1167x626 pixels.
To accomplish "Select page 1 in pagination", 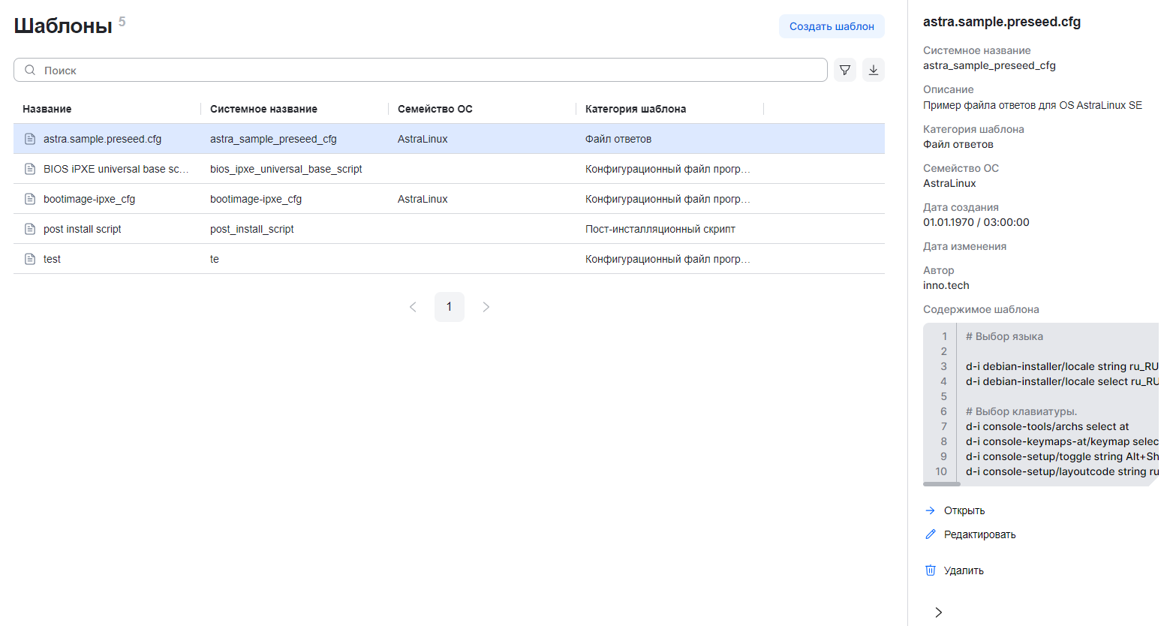I will (x=449, y=307).
